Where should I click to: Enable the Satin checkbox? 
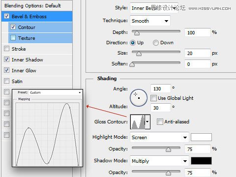click(x=6, y=81)
